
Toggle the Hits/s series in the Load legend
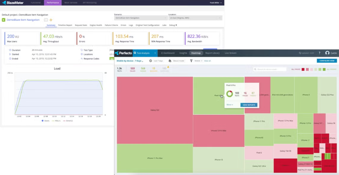tap(56, 121)
